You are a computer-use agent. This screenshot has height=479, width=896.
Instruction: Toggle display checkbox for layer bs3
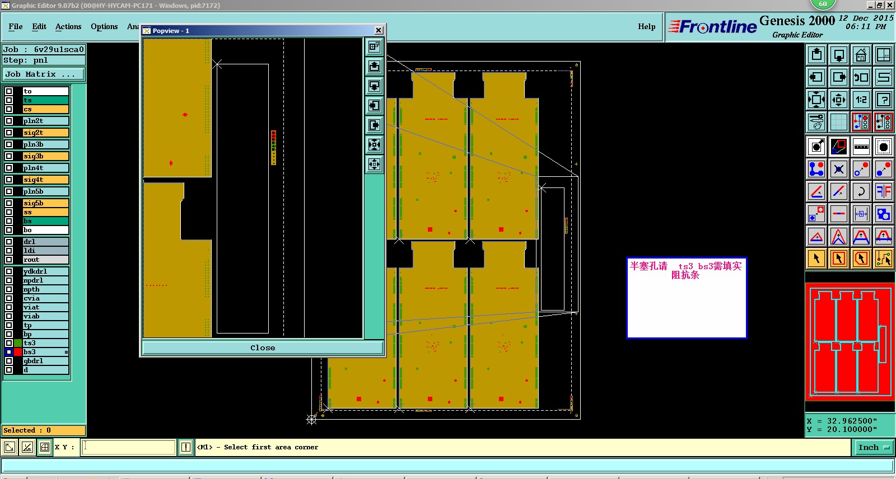tap(9, 352)
